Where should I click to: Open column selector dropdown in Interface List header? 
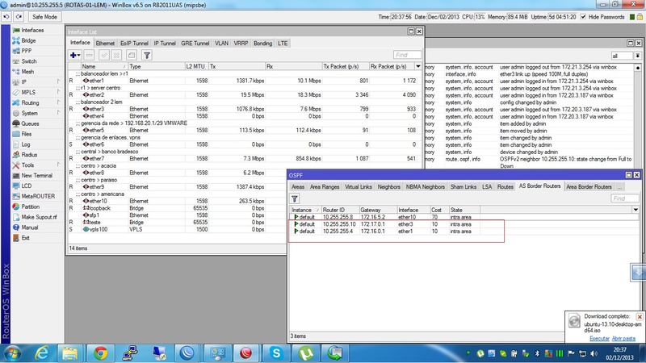coord(417,66)
